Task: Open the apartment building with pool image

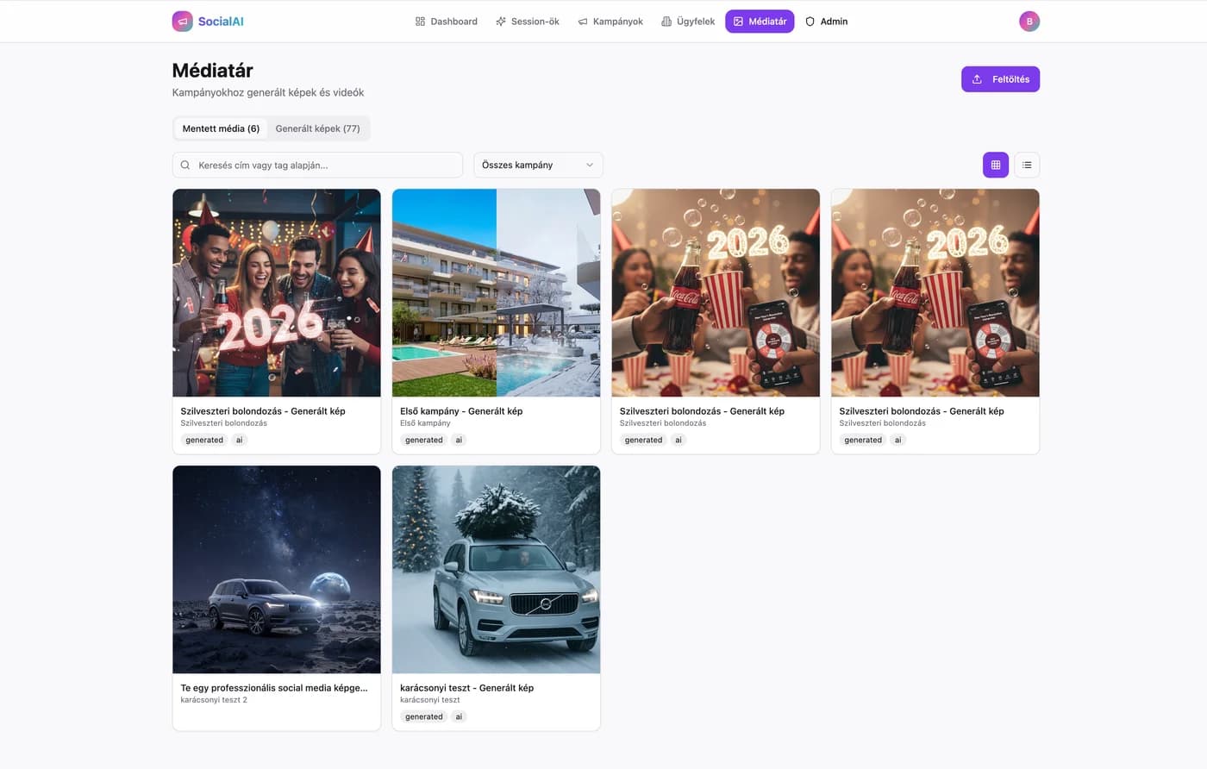Action: (x=496, y=293)
